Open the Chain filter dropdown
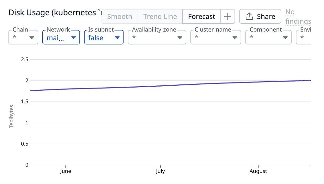This screenshot has height=184, width=324. click(23, 38)
